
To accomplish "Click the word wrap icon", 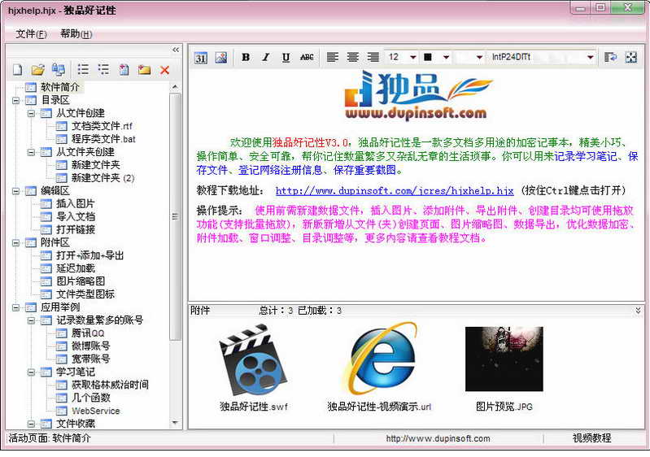I will 610,57.
